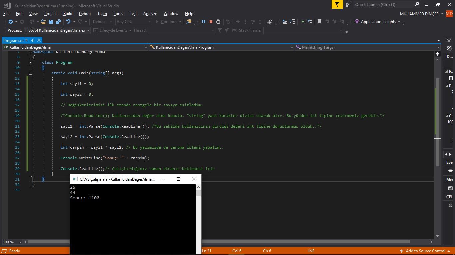The image size is (455, 255).
Task: Open the Analyze menu
Action: pos(150,14)
